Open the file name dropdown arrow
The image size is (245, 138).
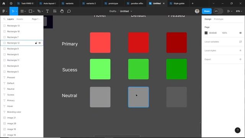point(131,11)
